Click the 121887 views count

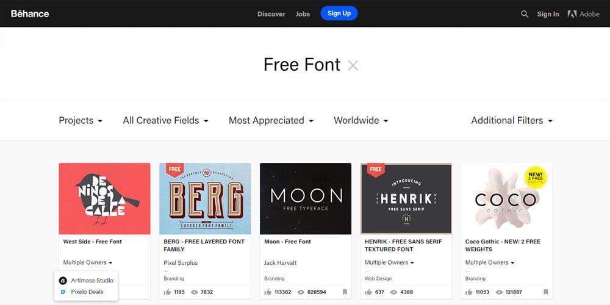coord(514,292)
